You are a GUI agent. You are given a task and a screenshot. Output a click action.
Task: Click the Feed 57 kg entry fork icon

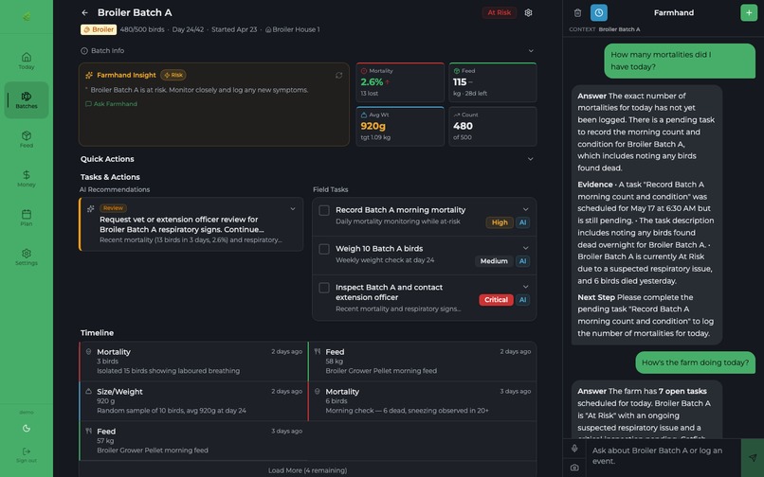pos(88,431)
